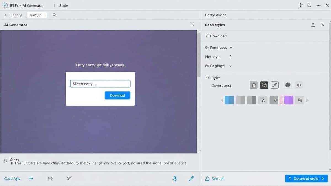Image resolution: width=331 pixels, height=186 pixels.
Task: Select the dark hexagon shape style icon
Action: [x=264, y=85]
